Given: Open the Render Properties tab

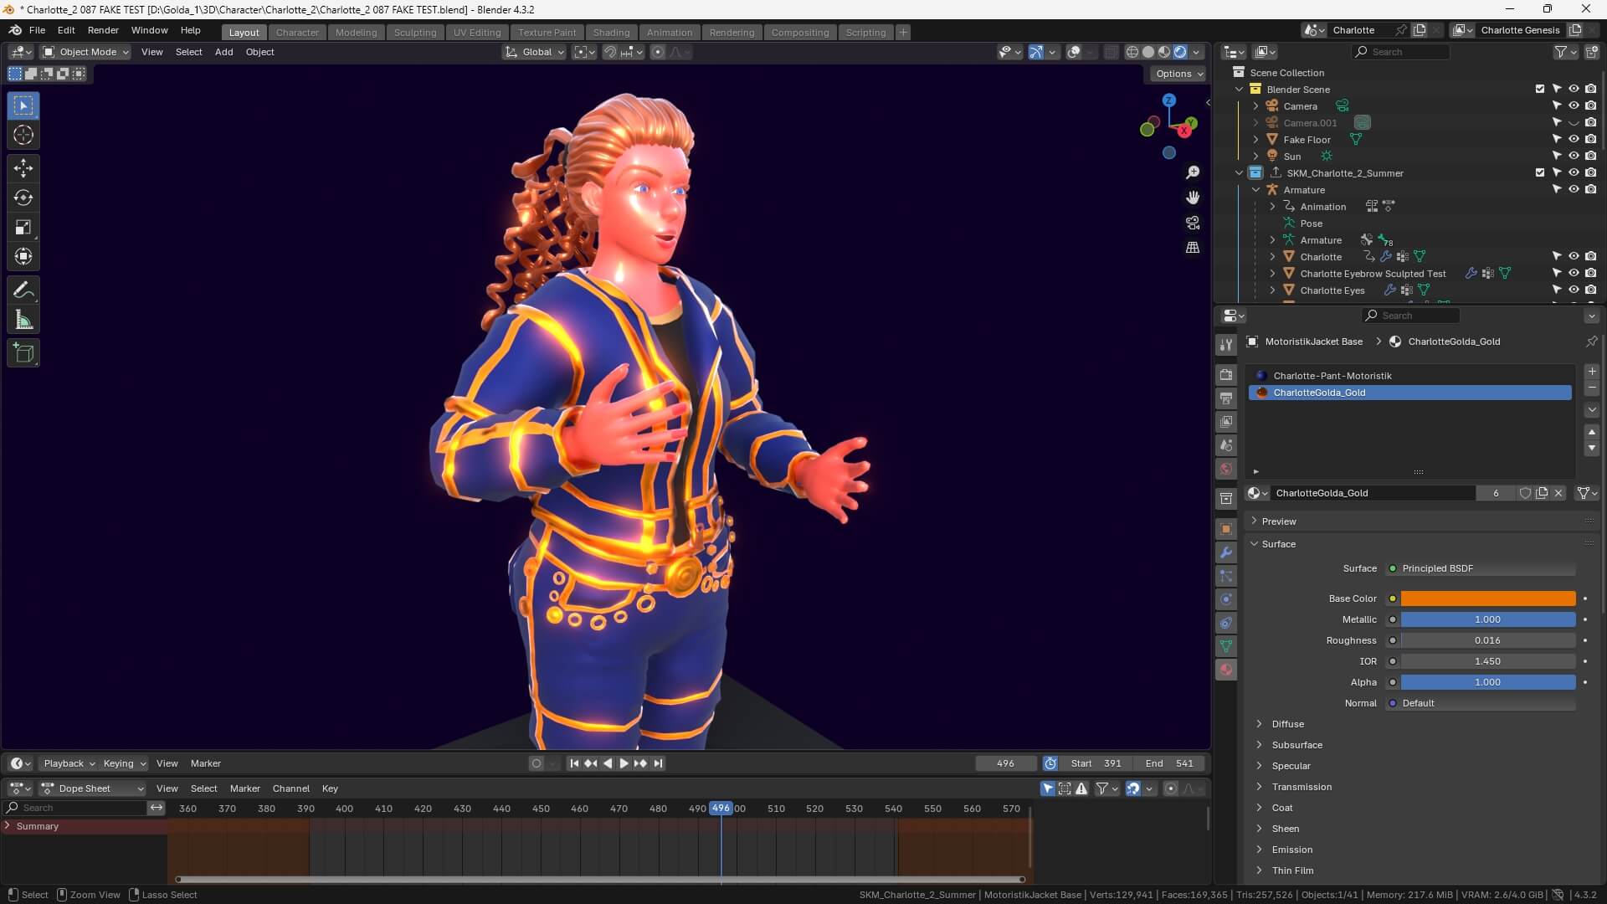Looking at the screenshot, I should tap(1225, 374).
